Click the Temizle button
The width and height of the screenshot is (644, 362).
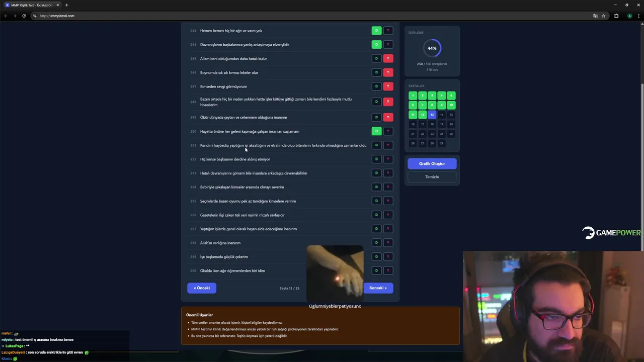tap(432, 177)
